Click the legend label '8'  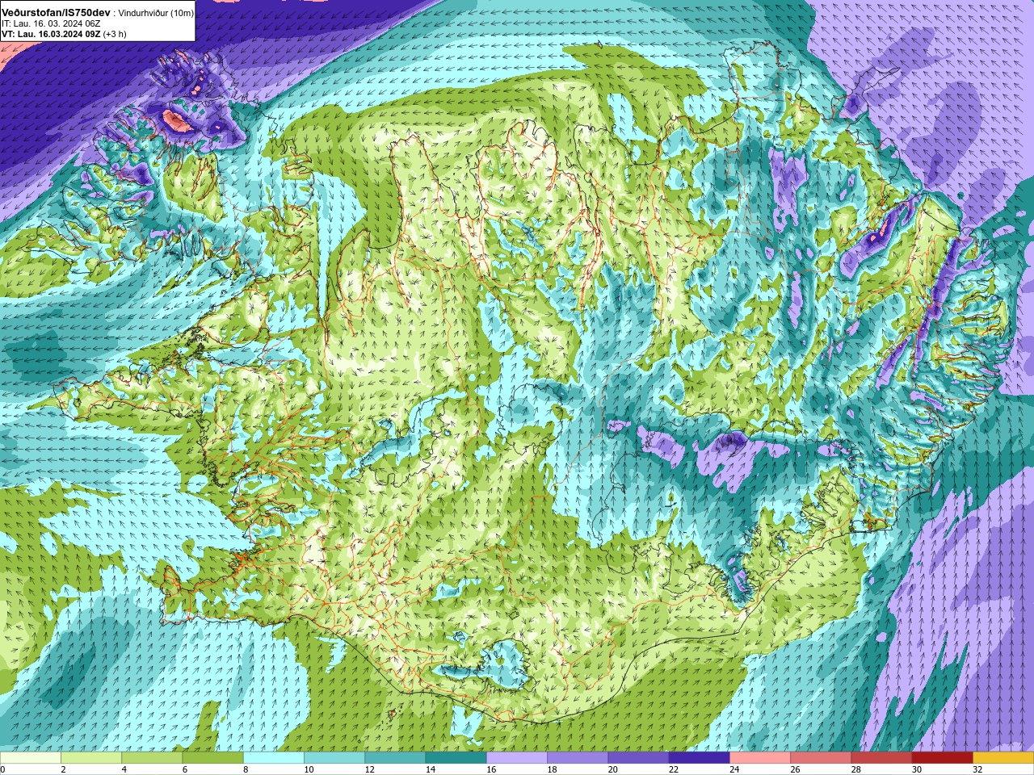tap(244, 769)
